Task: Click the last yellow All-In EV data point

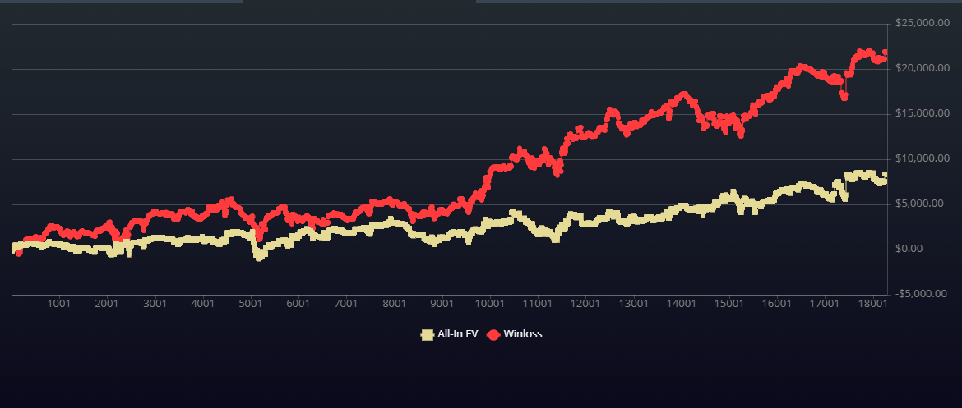Action: [x=886, y=175]
